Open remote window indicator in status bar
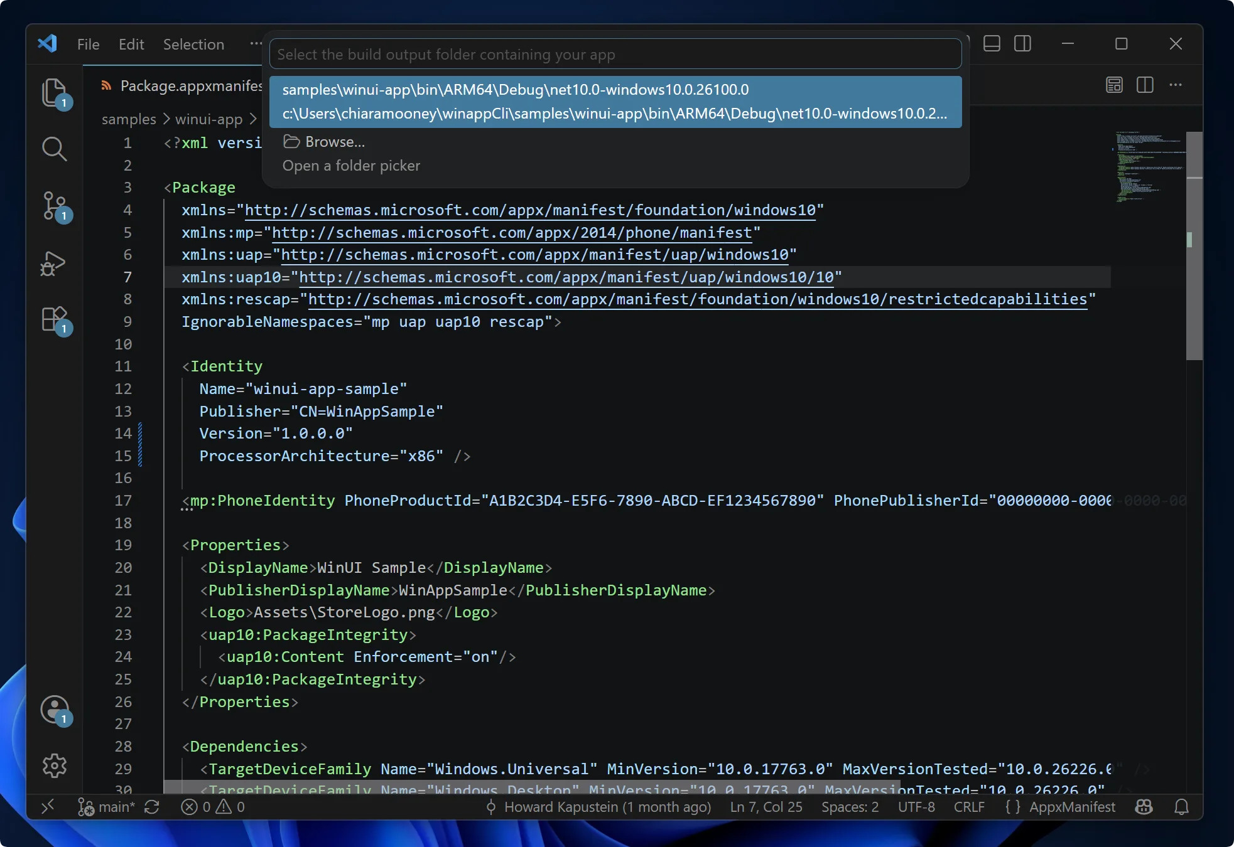Viewport: 1234px width, 847px height. point(48,807)
